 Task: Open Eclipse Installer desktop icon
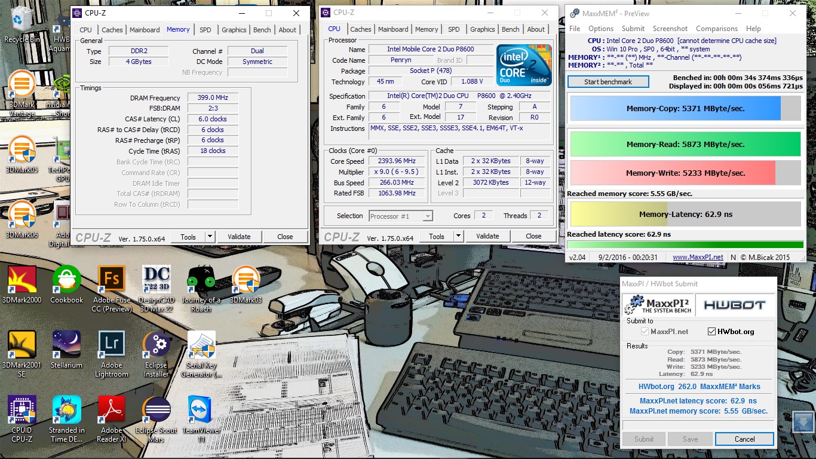coord(157,354)
